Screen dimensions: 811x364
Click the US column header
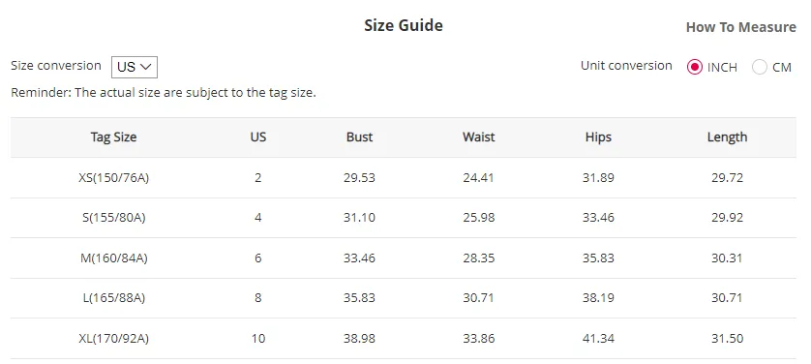(x=258, y=137)
